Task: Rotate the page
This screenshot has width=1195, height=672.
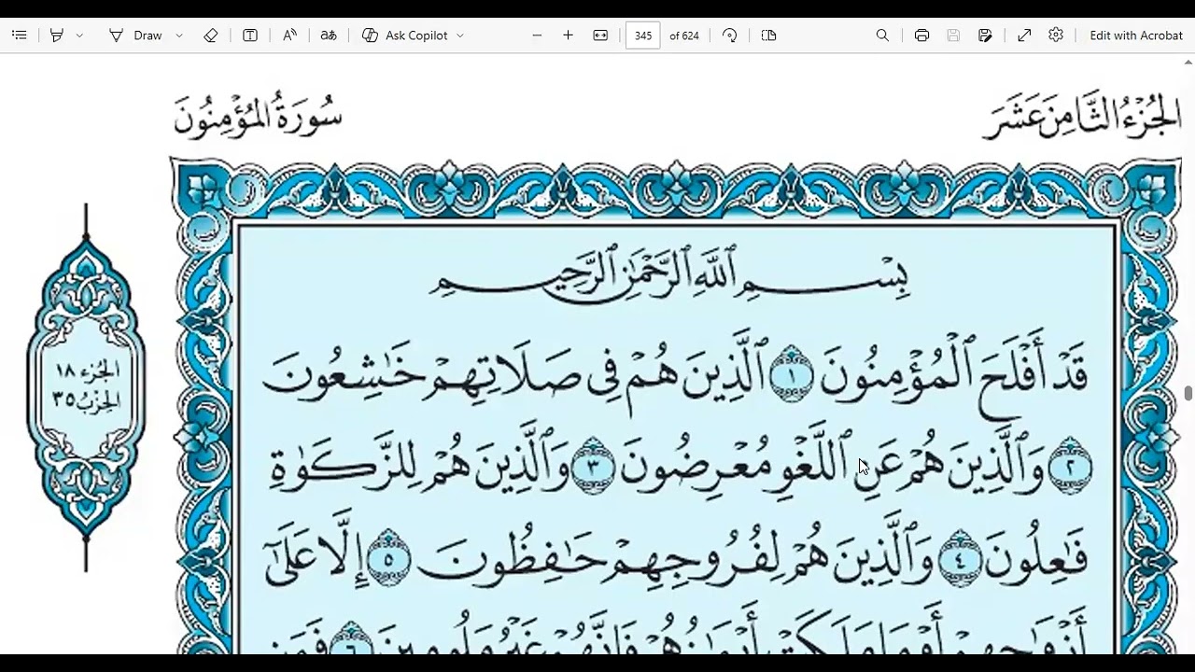Action: tap(730, 35)
